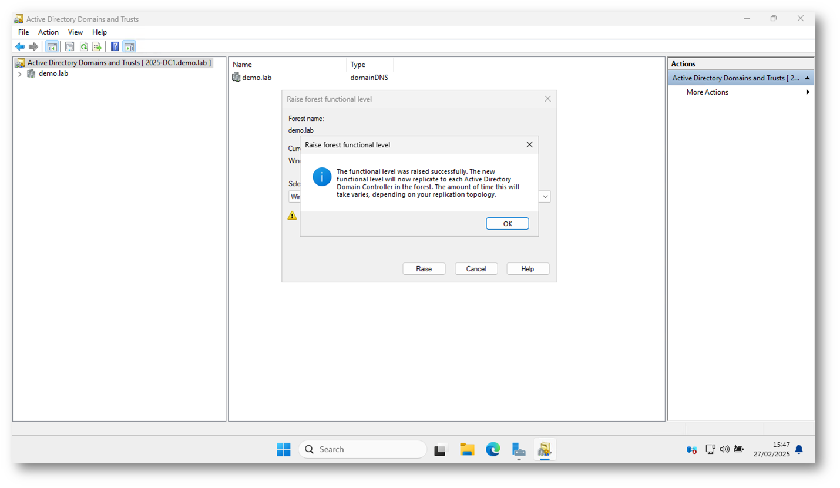Open the Windows Start menu

(284, 449)
